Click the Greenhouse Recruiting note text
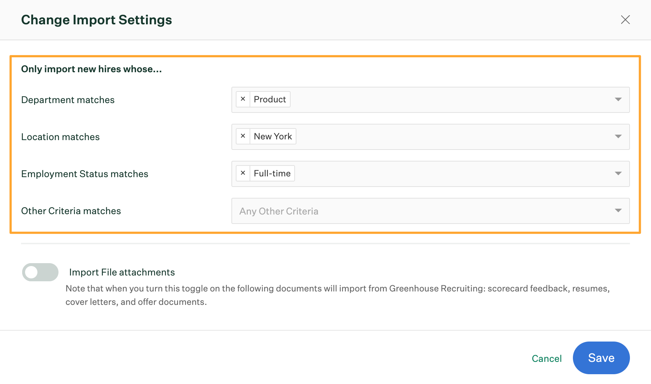The image size is (651, 384). [337, 295]
